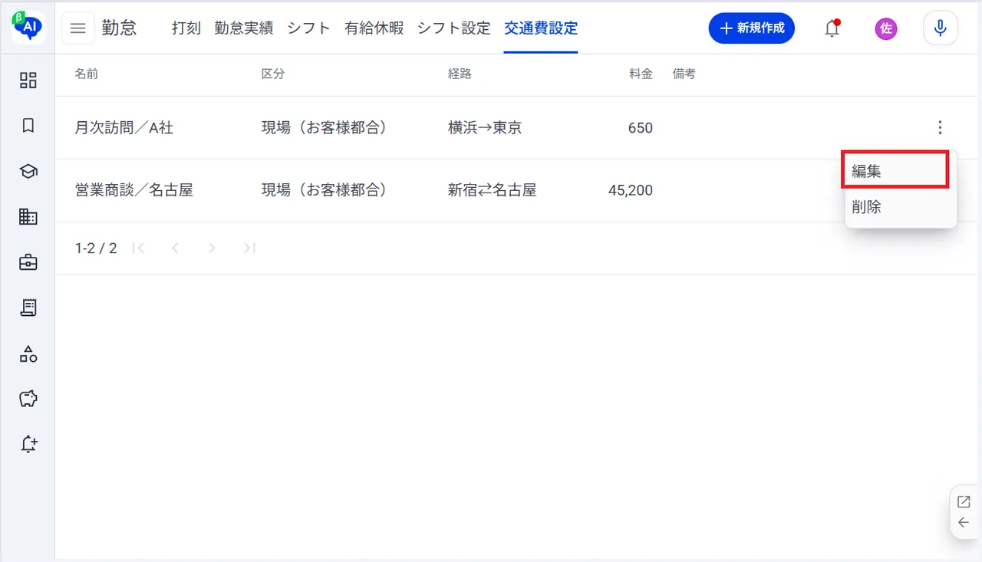Open the bell-plus icon in sidebar
The height and width of the screenshot is (562, 982).
28,444
